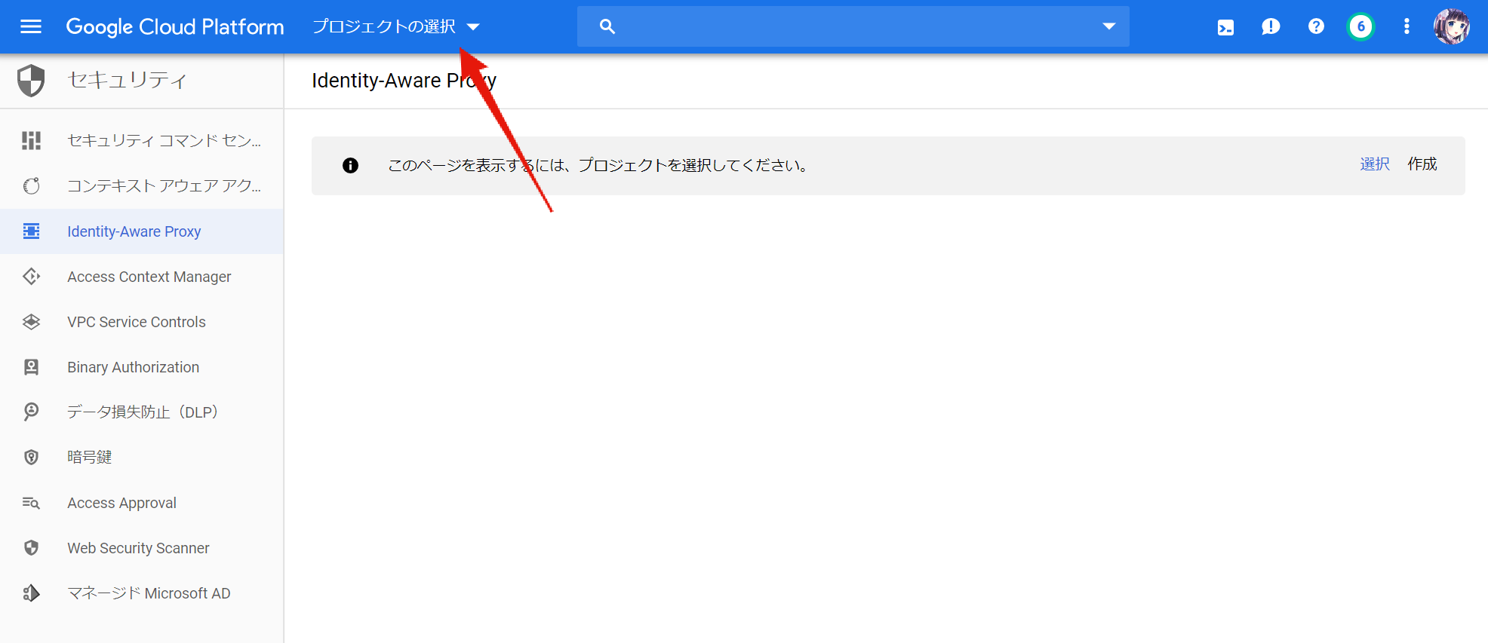The width and height of the screenshot is (1488, 643).
Task: Open データ損失防止 (DLP) page
Action: [142, 412]
